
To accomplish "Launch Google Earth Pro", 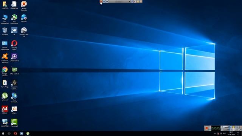I will point(24,32).
